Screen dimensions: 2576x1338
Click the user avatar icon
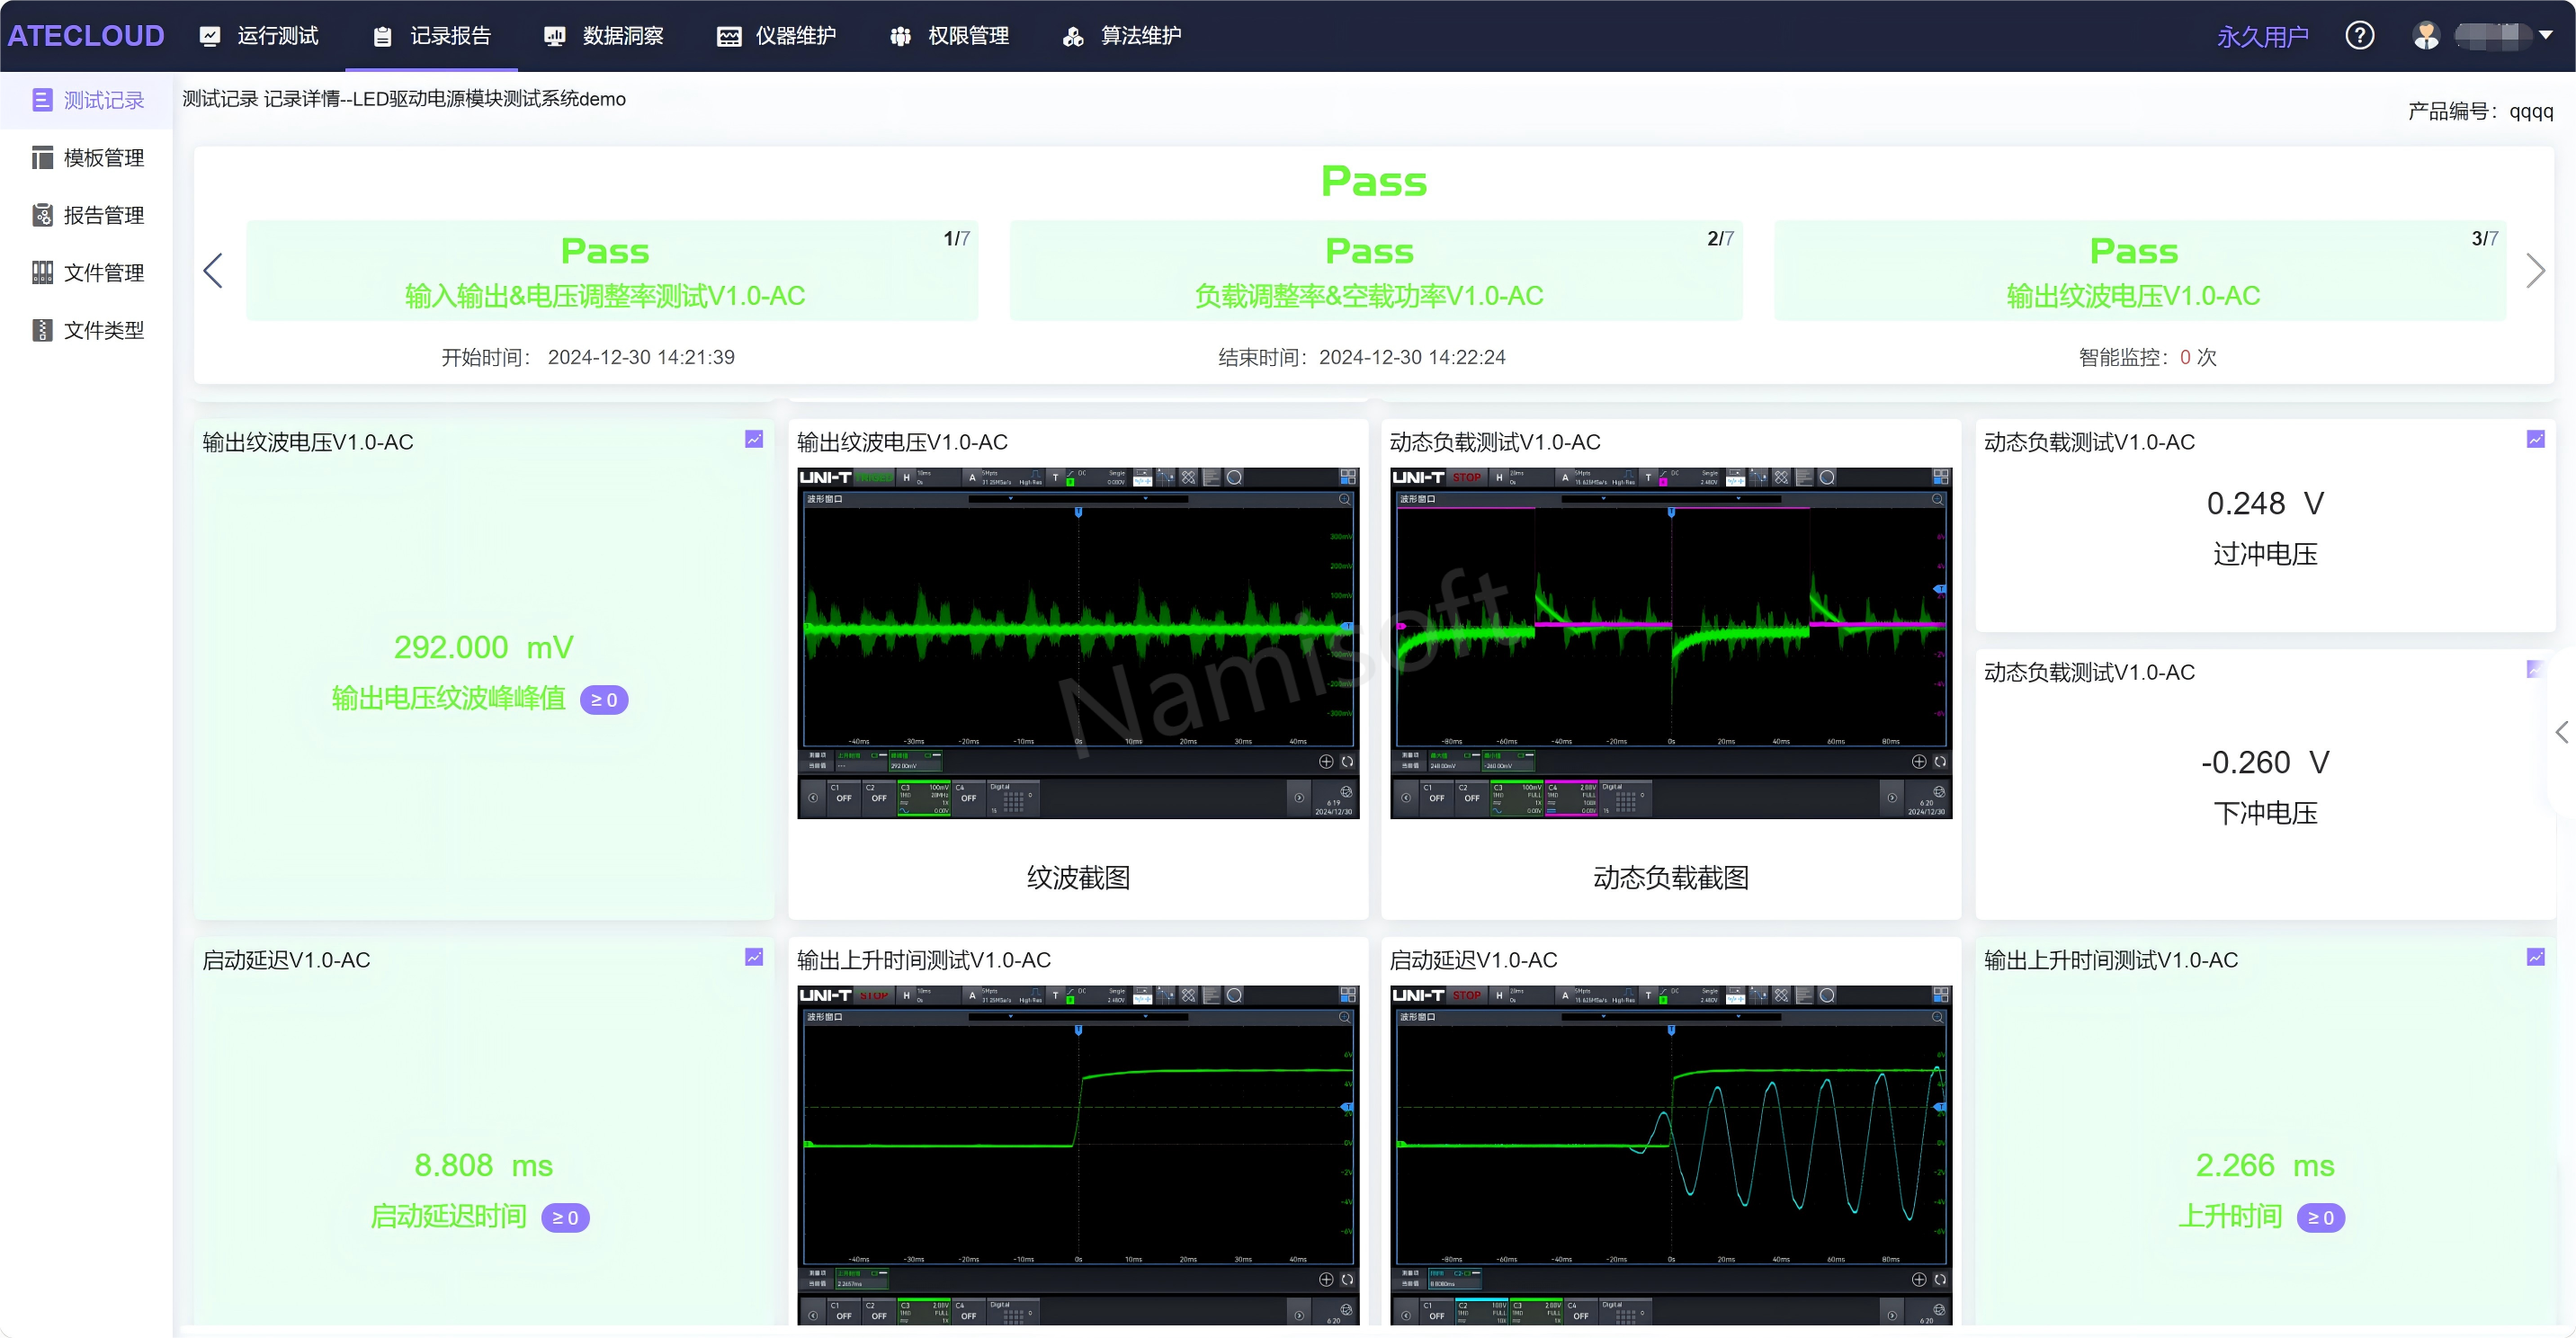2426,36
